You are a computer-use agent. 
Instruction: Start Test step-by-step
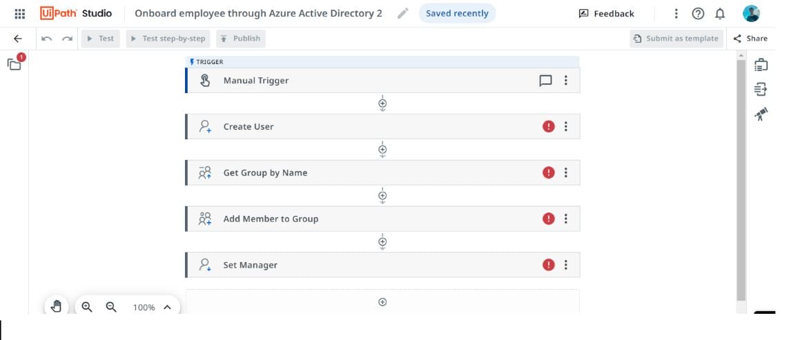168,39
